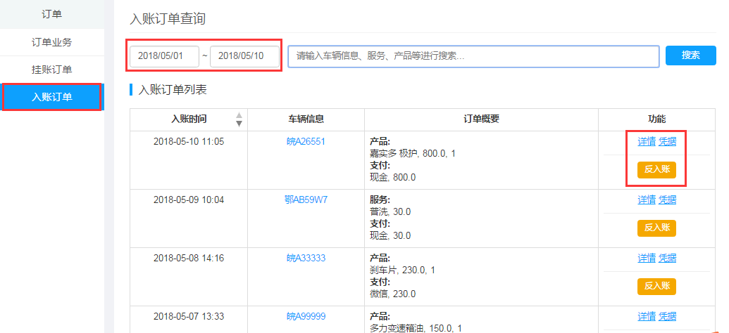The height and width of the screenshot is (333, 729).
Task: Open 详情 for the 皖A99999 order
Action: click(647, 317)
